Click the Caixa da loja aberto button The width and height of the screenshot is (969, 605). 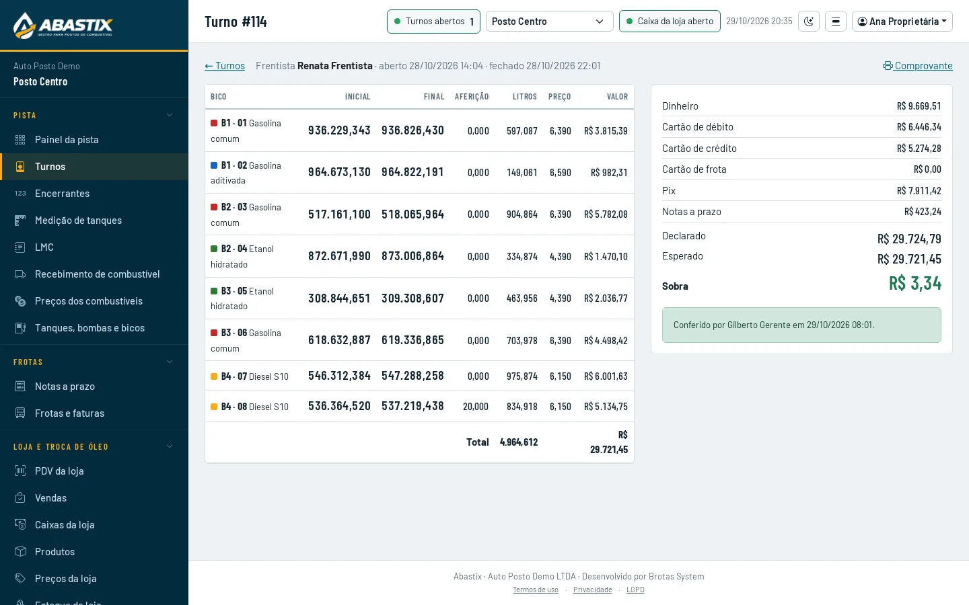pyautogui.click(x=670, y=22)
